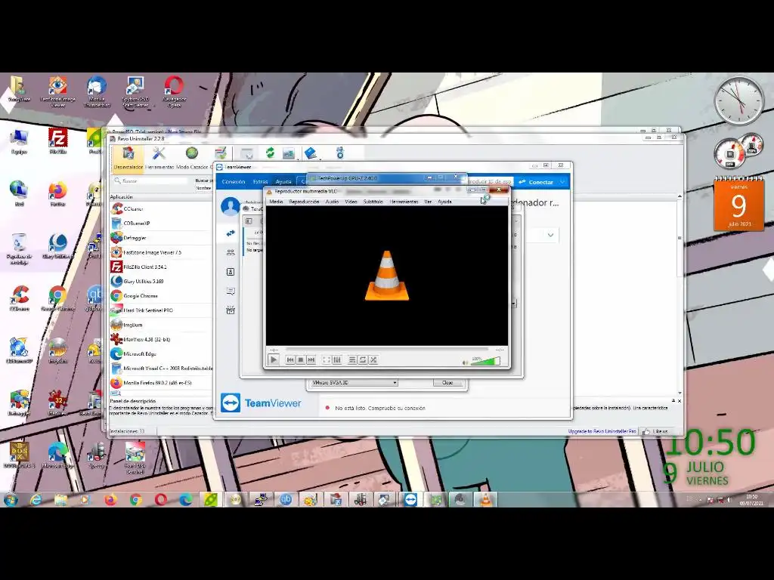Open VLC Audio menu

(333, 202)
